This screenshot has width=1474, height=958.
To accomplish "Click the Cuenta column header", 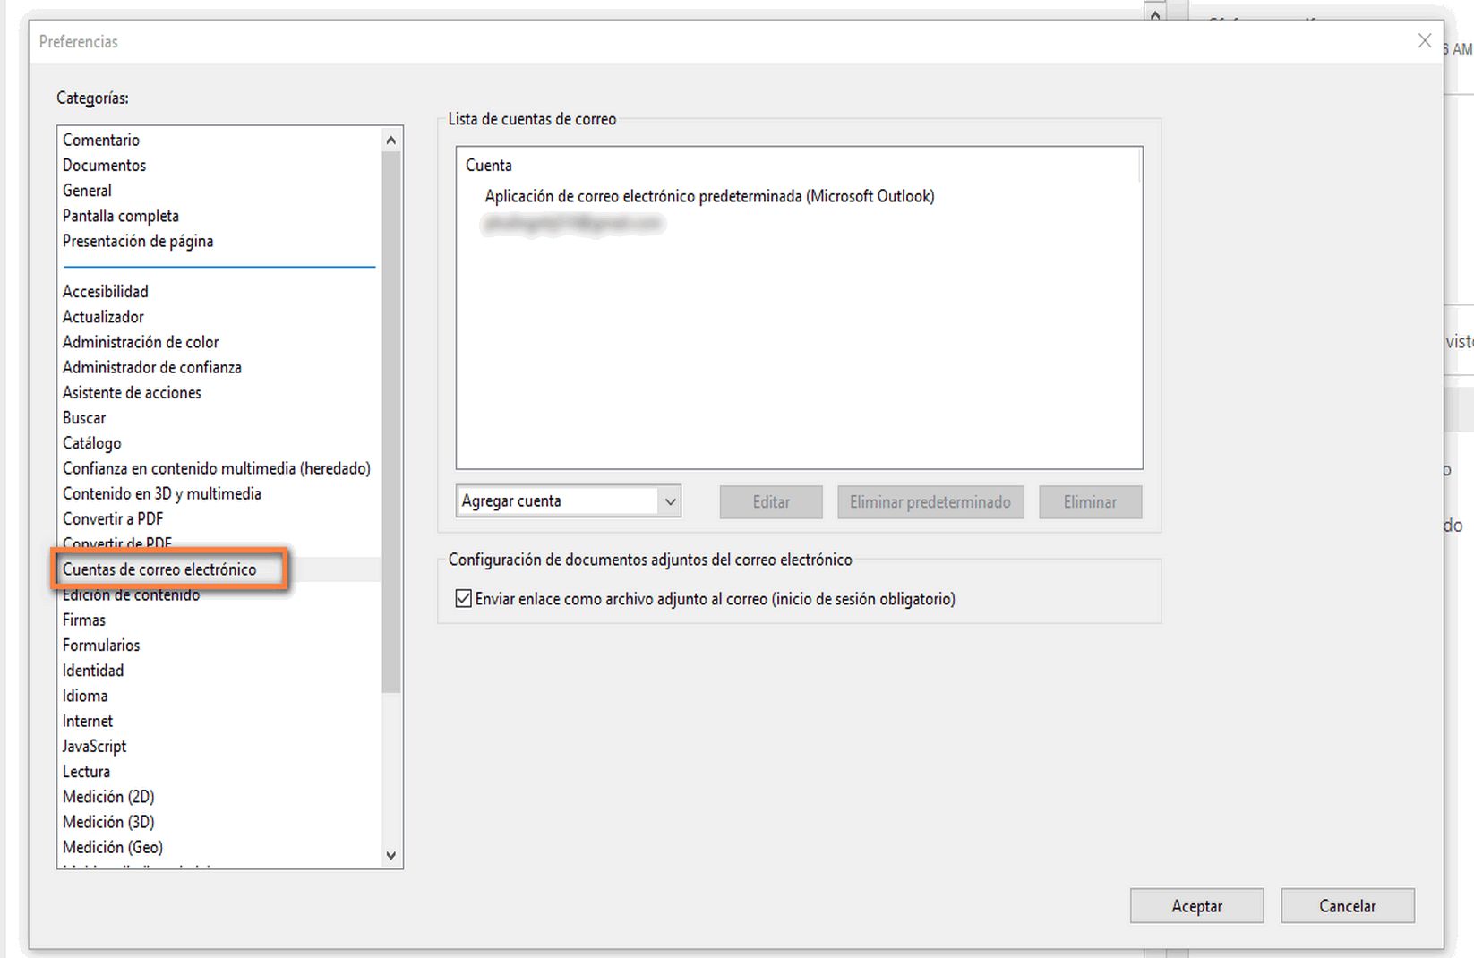I will [489, 165].
